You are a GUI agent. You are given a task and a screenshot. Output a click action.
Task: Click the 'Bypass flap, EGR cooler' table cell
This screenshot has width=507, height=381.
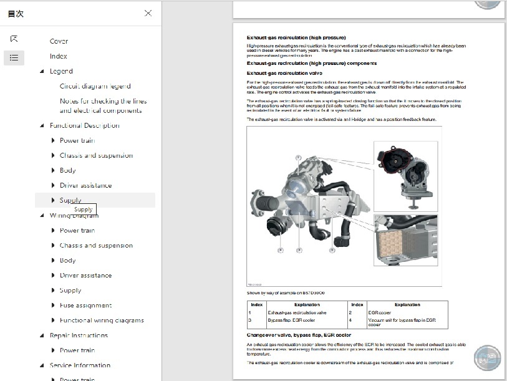click(x=291, y=320)
